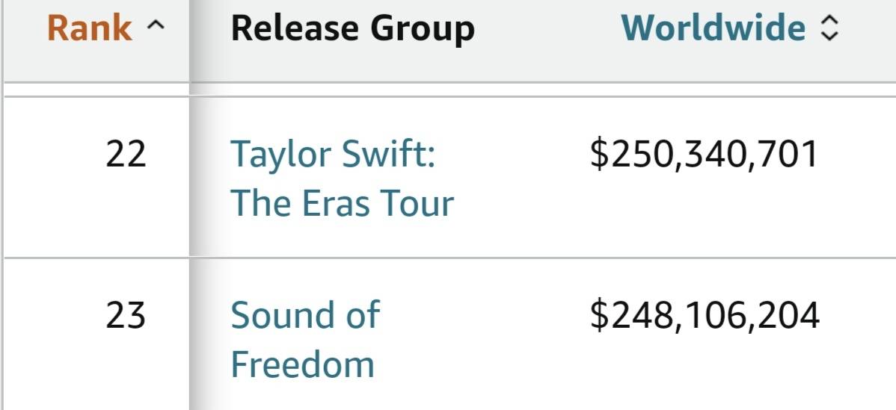Click rank number 22 cell
The height and width of the screenshot is (410, 896).
point(126,155)
